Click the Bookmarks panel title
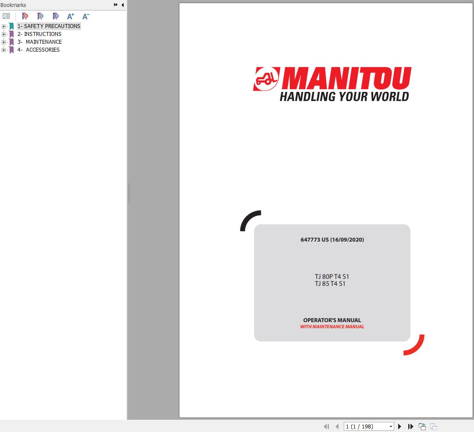 coord(13,5)
